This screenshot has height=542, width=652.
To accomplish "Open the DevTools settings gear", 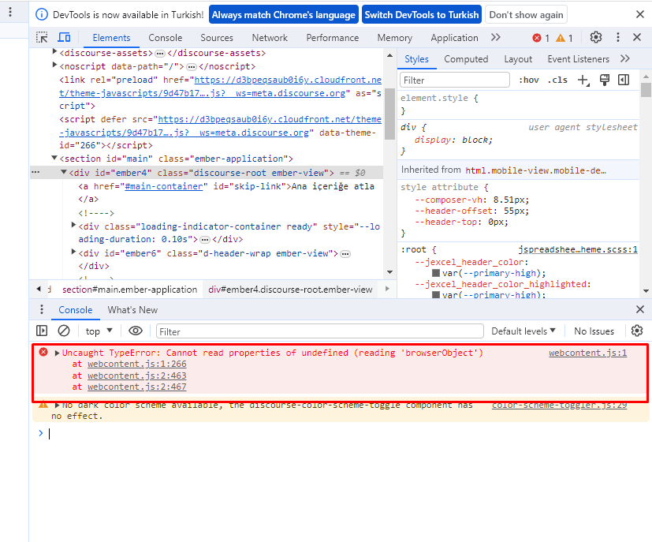I will point(596,37).
